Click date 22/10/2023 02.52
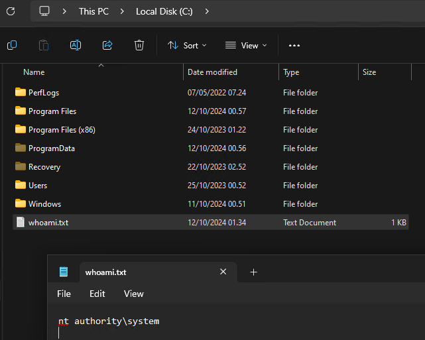The height and width of the screenshot is (340, 425). coord(217,167)
